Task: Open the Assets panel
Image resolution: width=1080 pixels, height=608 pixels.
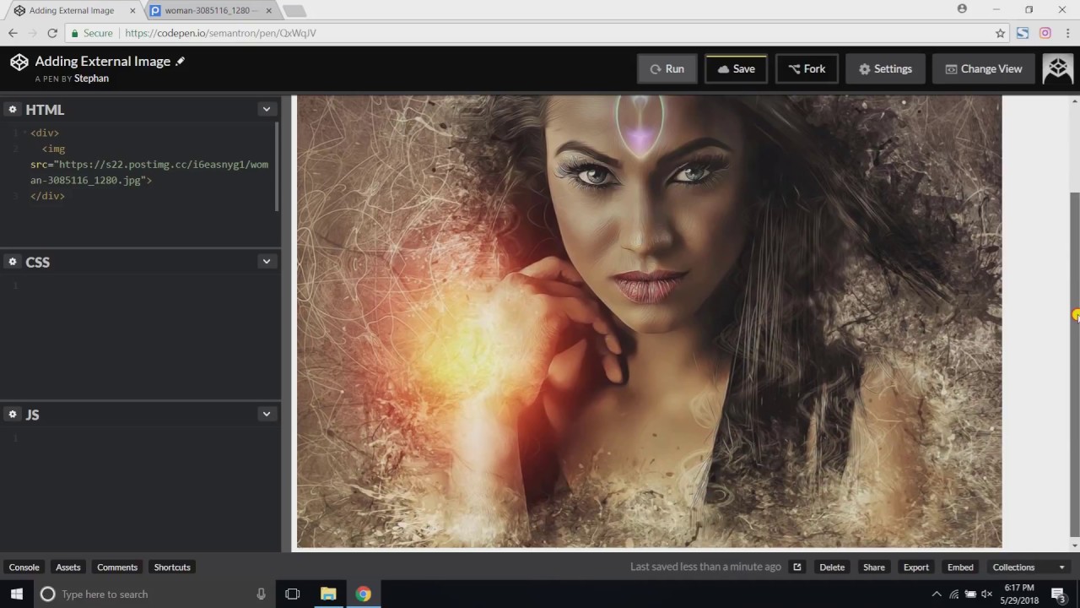Action: [x=67, y=567]
